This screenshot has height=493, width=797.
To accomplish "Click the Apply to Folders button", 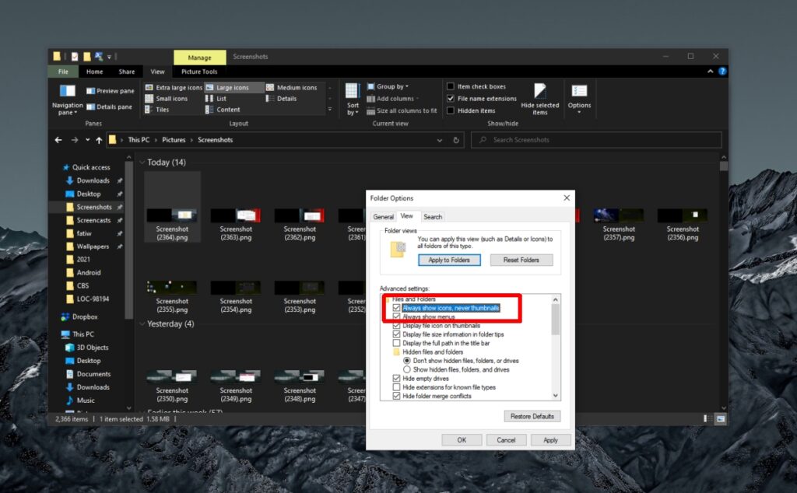I will click(x=449, y=260).
